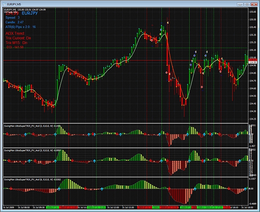The image size is (260, 212).
Task: Select the 'Trix Current: Dn' label
Action: click(x=18, y=38)
